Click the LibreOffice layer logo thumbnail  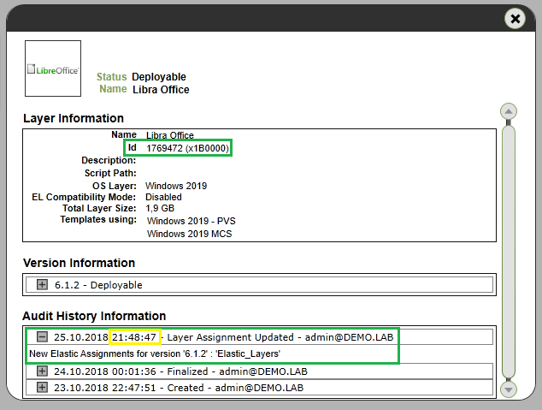[53, 69]
